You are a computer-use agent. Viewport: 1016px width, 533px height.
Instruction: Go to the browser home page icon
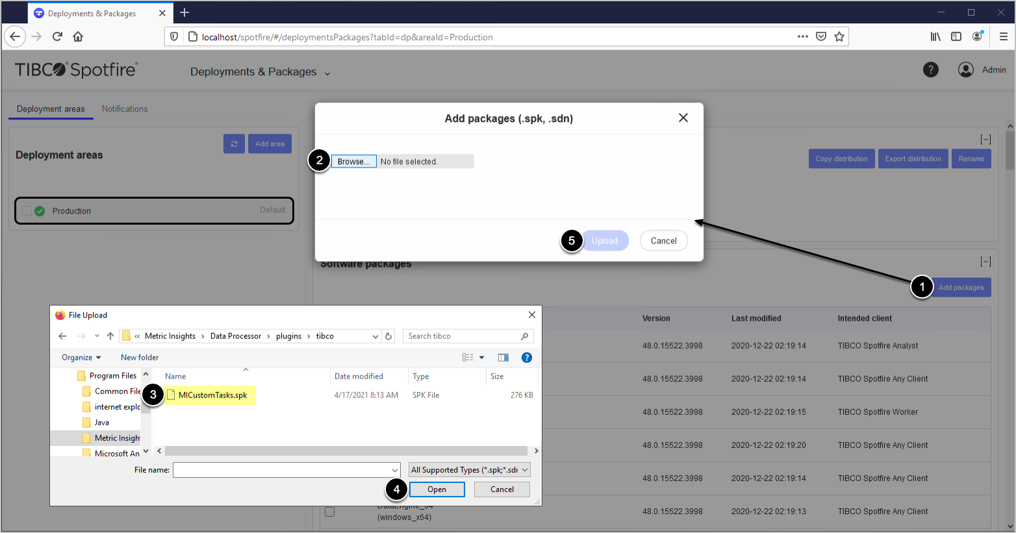point(78,36)
